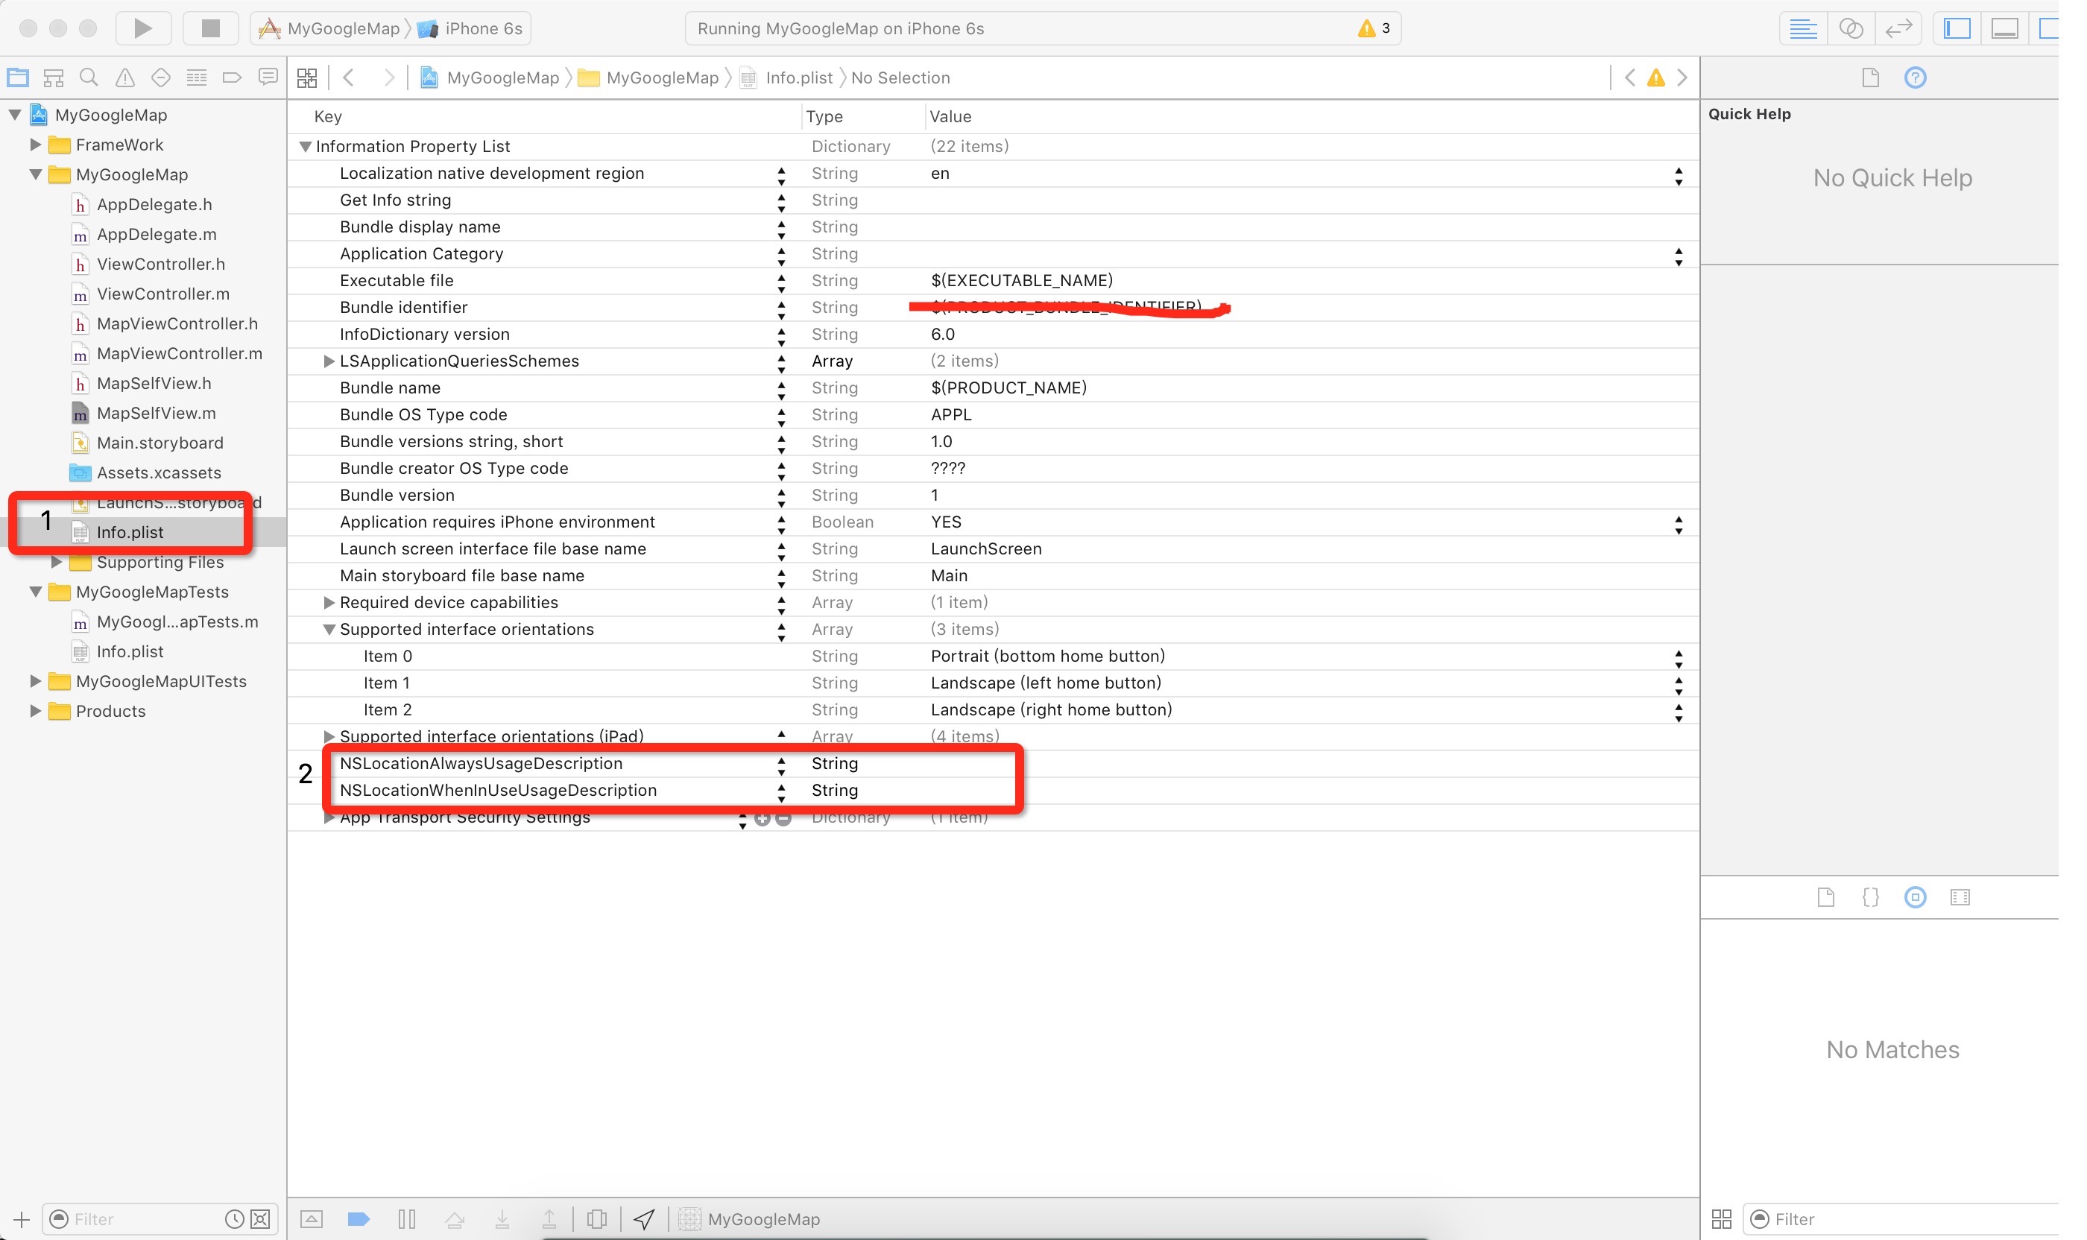Click the Quick Help panel icon
The image size is (2087, 1240).
pyautogui.click(x=1916, y=77)
